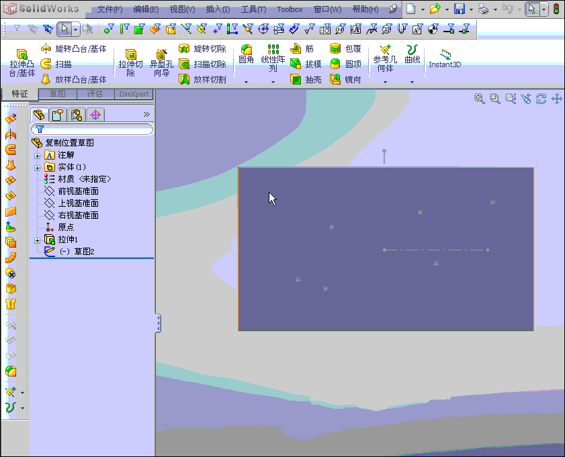The height and width of the screenshot is (457, 565).
Task: Switch to the DimXpert tab
Action: pos(134,94)
